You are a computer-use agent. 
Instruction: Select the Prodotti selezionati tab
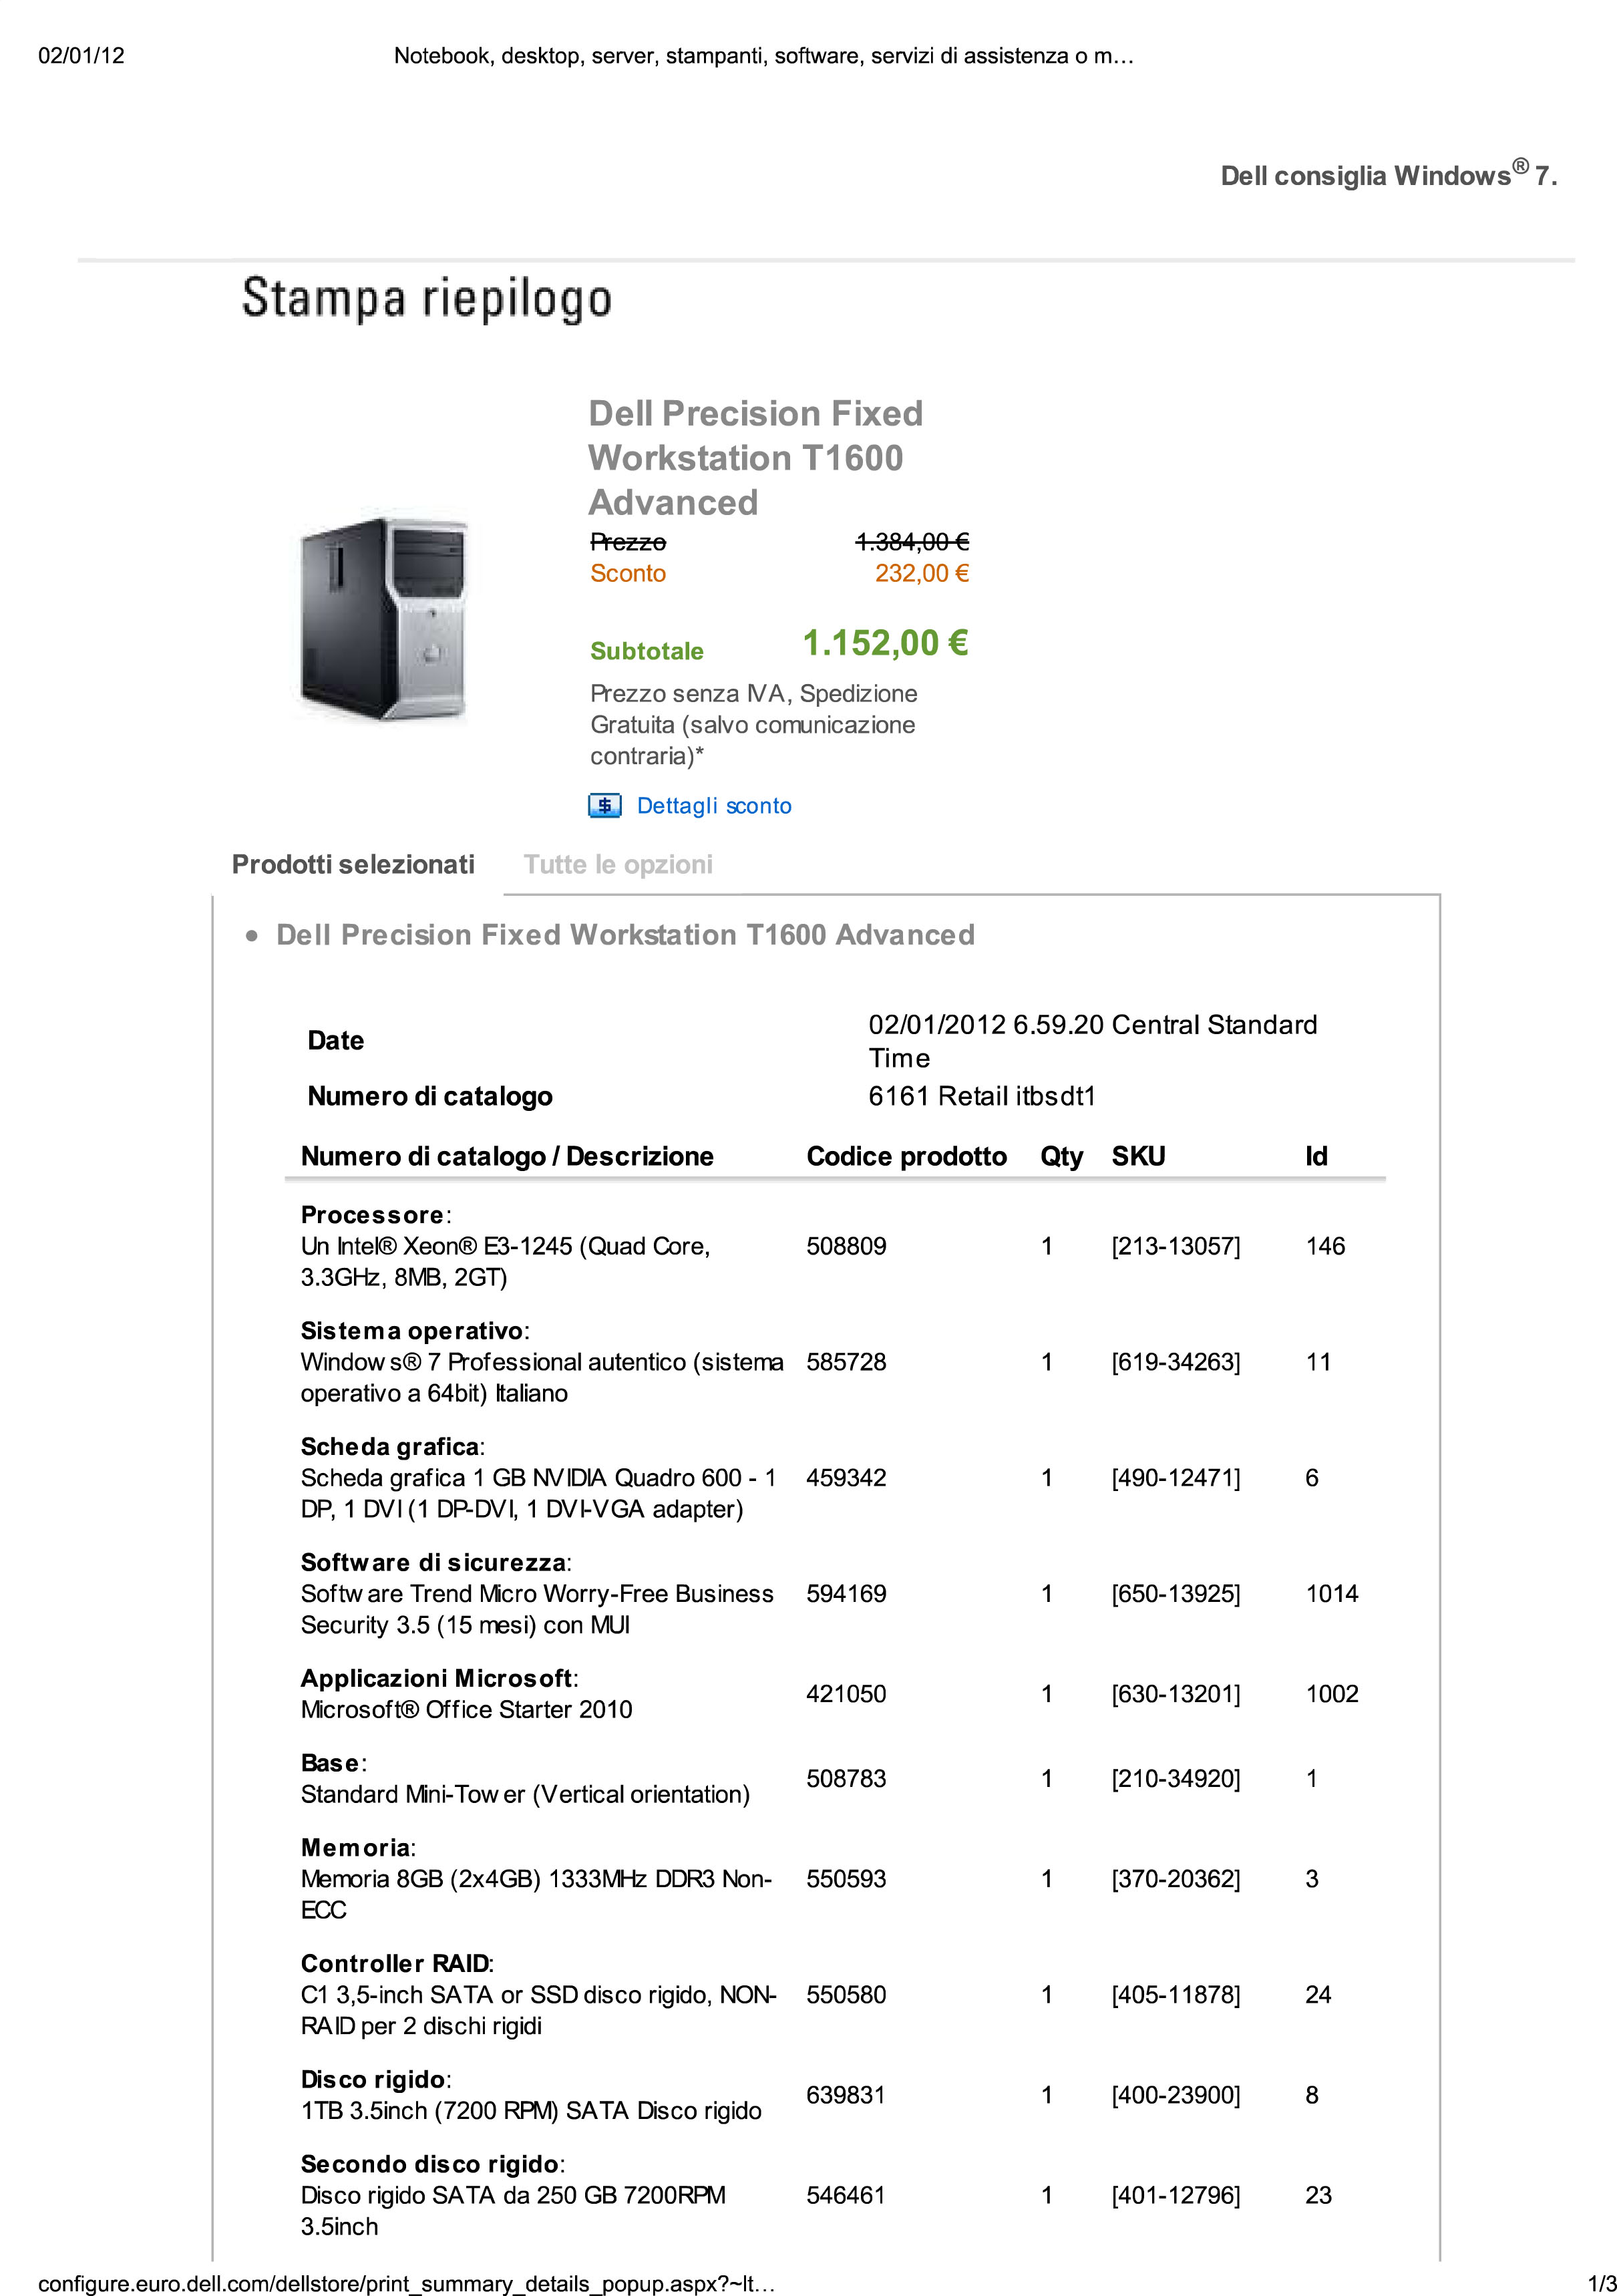(353, 864)
